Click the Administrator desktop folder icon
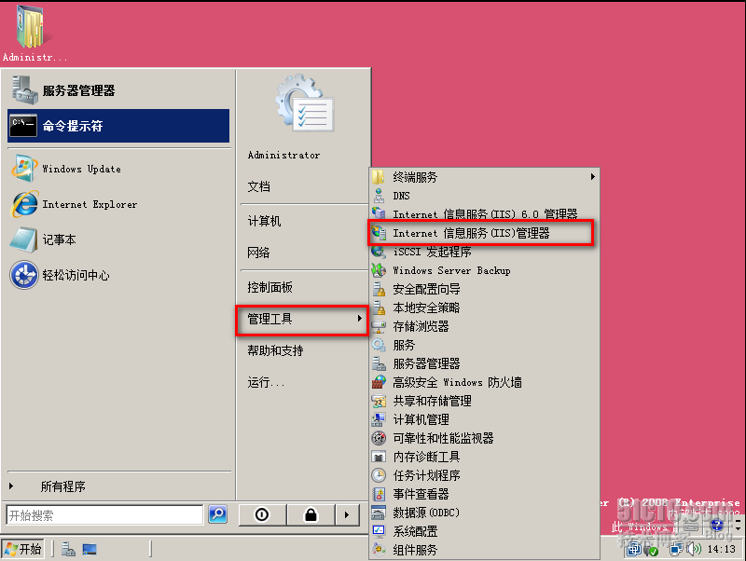 coord(30,27)
